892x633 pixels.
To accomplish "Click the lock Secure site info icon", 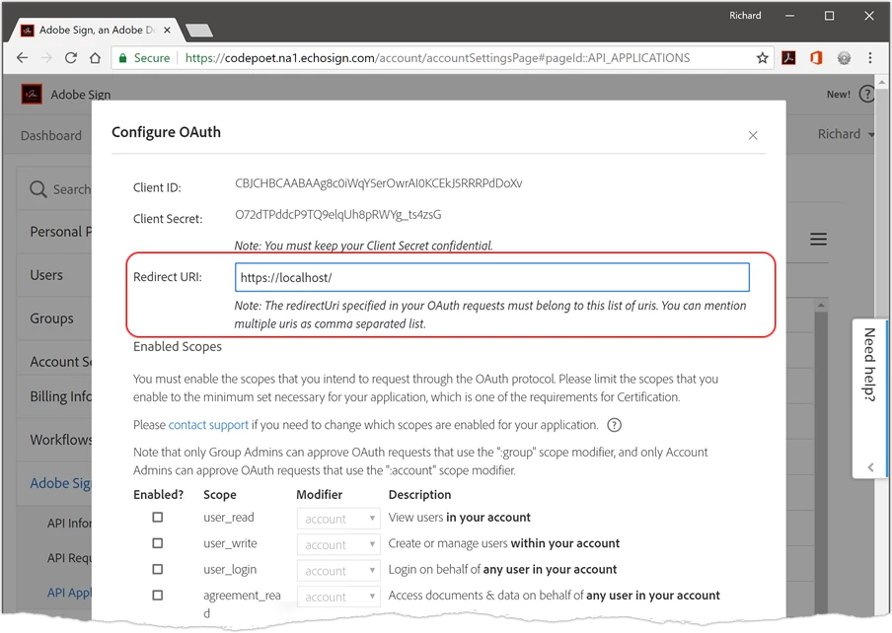I will tap(122, 58).
